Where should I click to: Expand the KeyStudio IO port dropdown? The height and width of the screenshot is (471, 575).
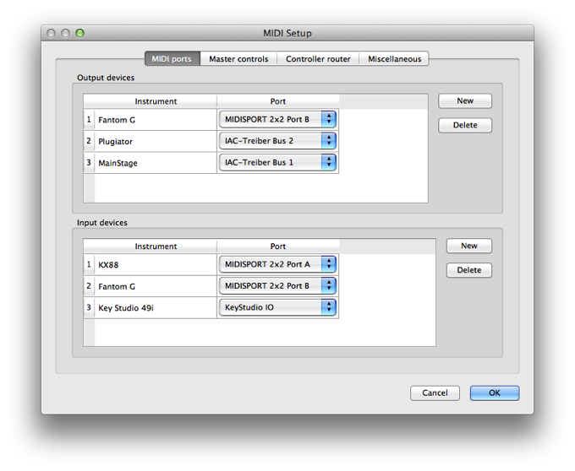[x=277, y=307]
